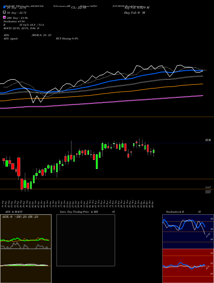The height and width of the screenshot is (283, 214).
Task: Click the red RSI panel chart
Action: click(188, 266)
